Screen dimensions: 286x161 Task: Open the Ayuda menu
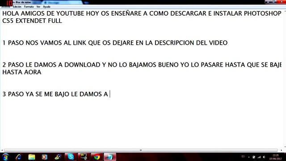click(46, 7)
